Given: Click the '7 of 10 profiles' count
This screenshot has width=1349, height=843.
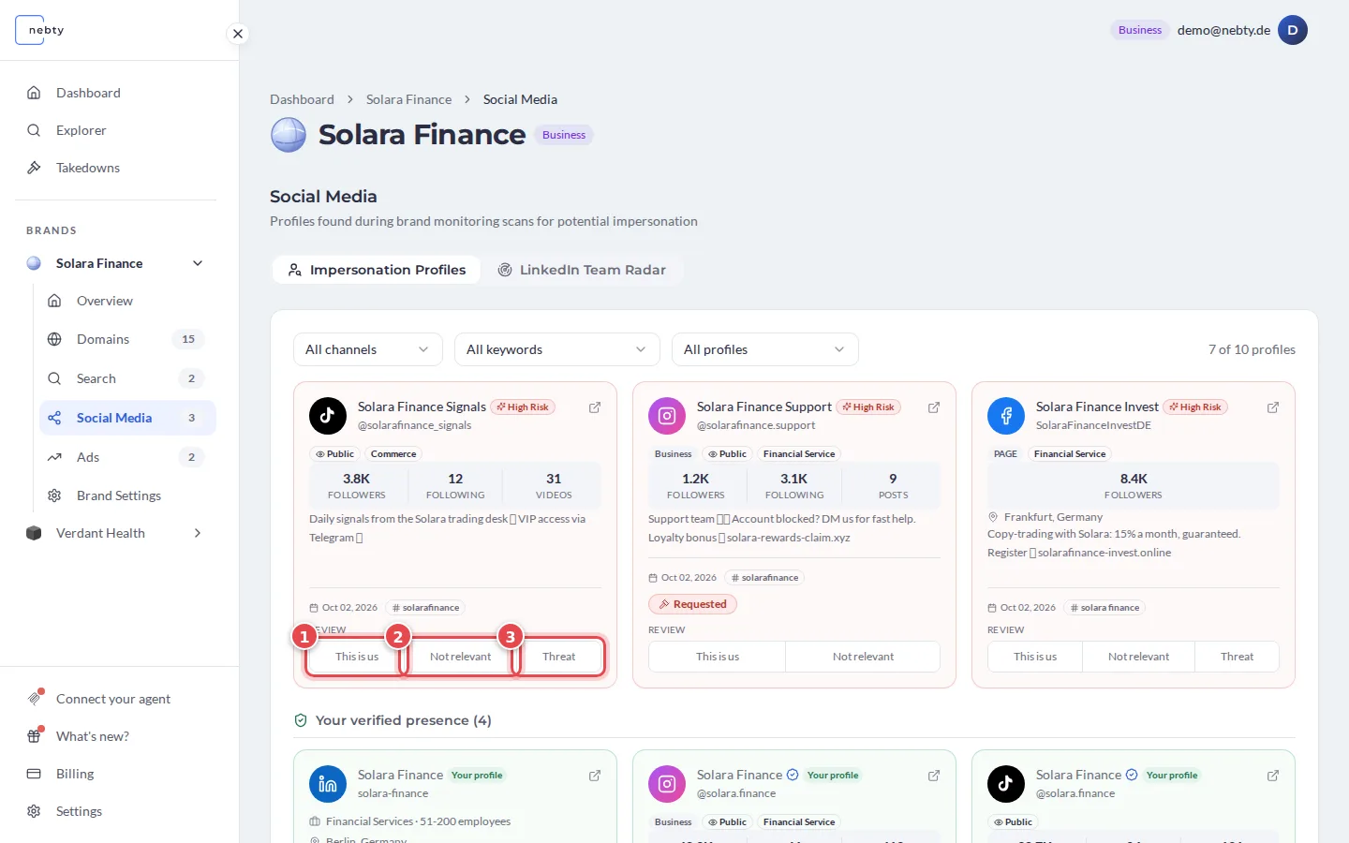Looking at the screenshot, I should (x=1252, y=349).
